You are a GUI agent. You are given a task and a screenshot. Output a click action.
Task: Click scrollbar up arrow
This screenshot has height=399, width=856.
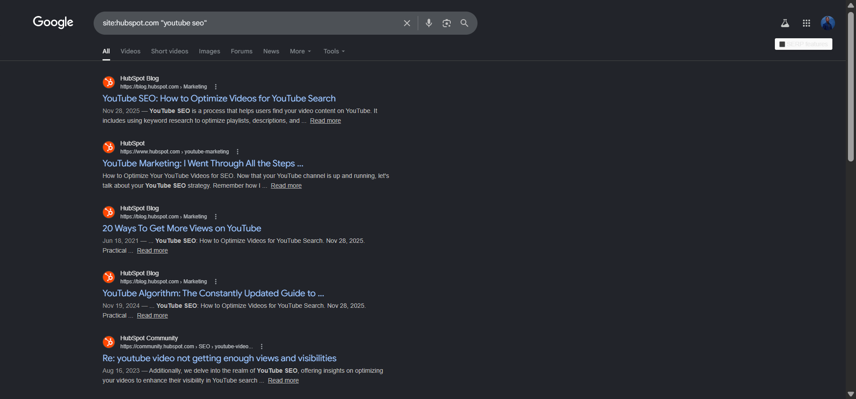point(851,5)
